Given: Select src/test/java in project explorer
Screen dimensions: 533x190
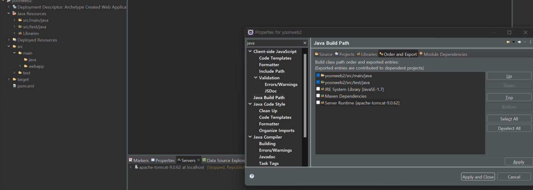Looking at the screenshot, I should click(x=35, y=27).
